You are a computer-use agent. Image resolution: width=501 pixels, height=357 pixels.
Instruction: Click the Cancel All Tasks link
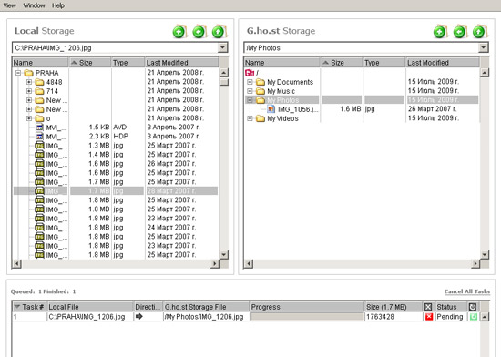tap(466, 291)
